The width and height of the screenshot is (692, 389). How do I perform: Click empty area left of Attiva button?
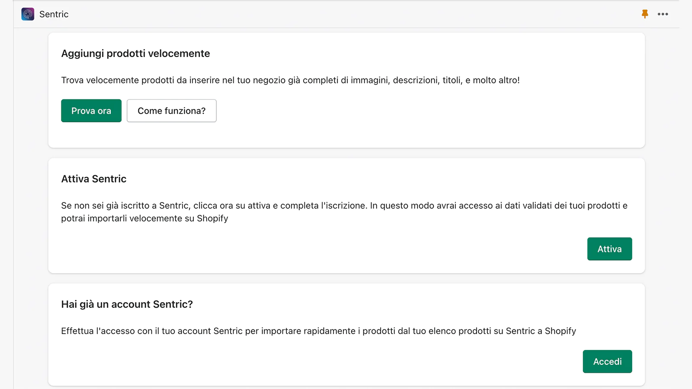320,249
